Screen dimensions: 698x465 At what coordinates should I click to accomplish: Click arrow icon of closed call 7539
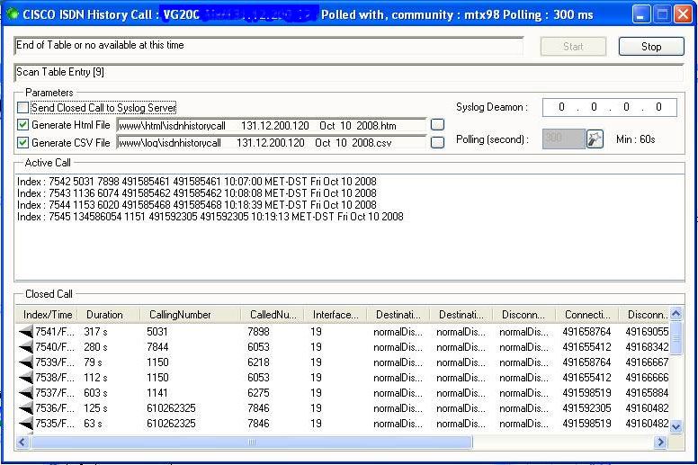pos(26,362)
